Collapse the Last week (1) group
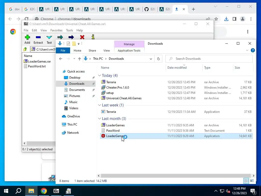Image resolution: width=261 pixels, height=196 pixels. pos(99,105)
